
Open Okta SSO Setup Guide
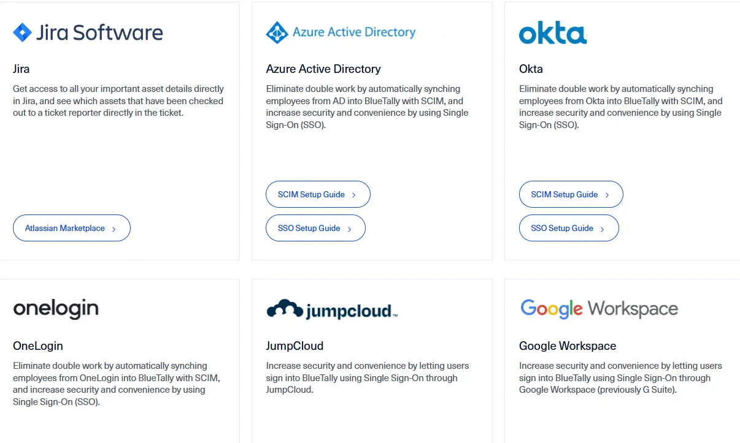pyautogui.click(x=569, y=228)
